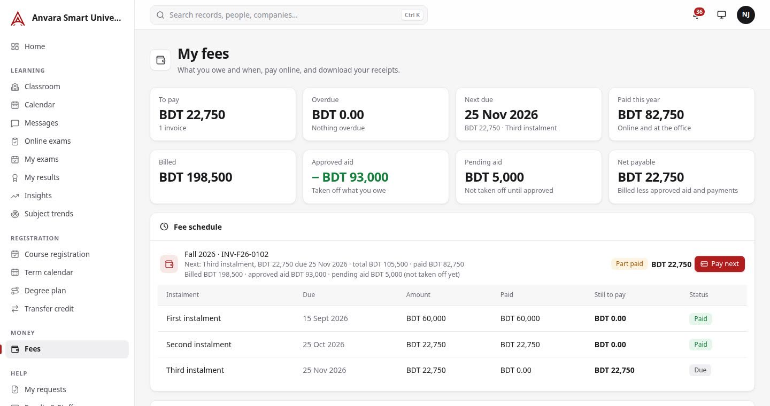Select the Third instalment row

click(x=452, y=370)
